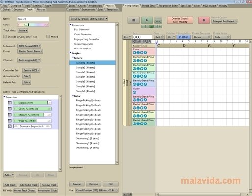Adjust the Hue color slider
This screenshot has height=196, width=252.
click(33, 25)
